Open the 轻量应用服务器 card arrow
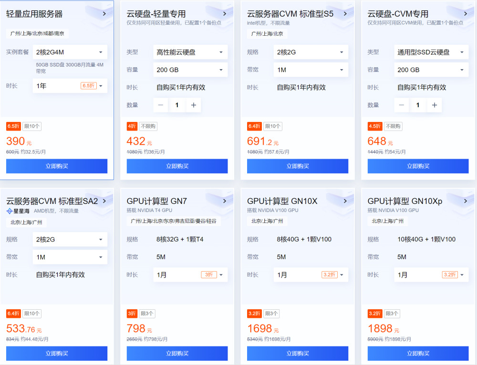477x365 pixels. 104,14
